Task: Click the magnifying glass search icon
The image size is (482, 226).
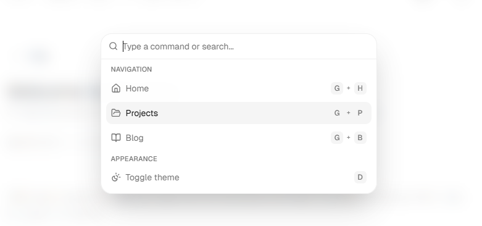Action: tap(113, 46)
